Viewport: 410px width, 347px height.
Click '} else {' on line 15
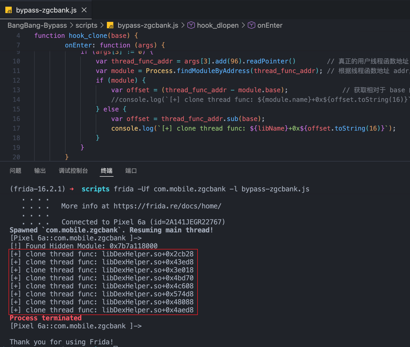coord(111,109)
